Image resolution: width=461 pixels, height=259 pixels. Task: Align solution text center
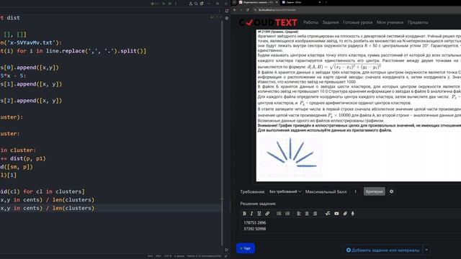click(307, 214)
